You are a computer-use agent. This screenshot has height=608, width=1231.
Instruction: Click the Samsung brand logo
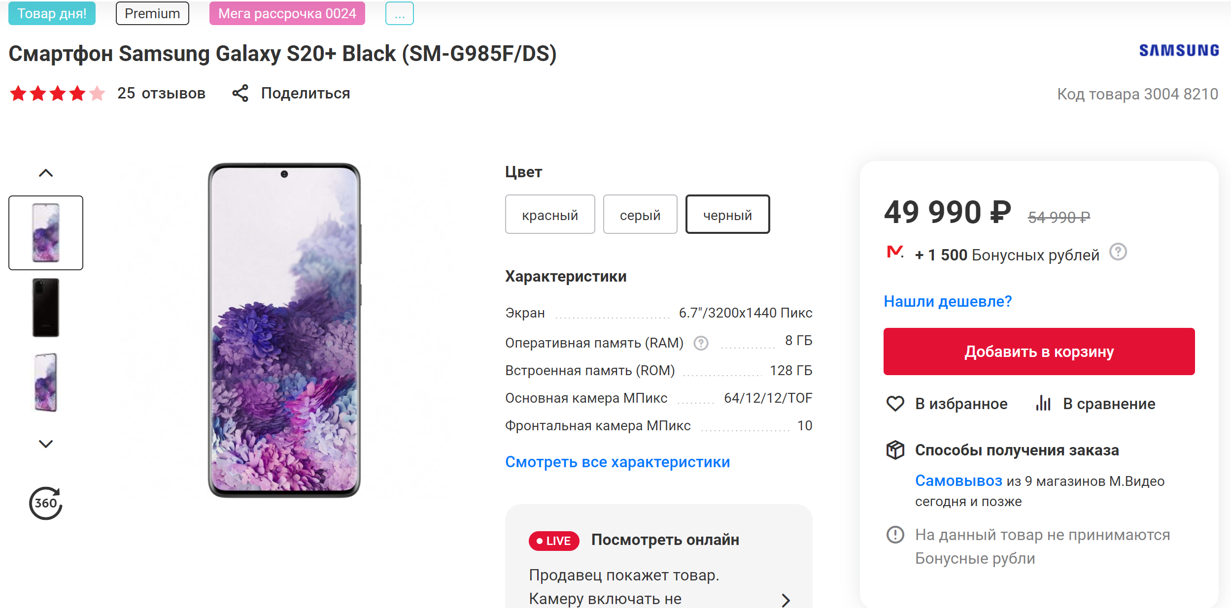coord(1179,51)
